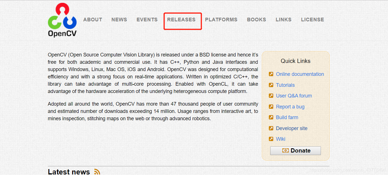The image size is (388, 175).
Task: Navigate to BOOKS
Action: pos(256,20)
